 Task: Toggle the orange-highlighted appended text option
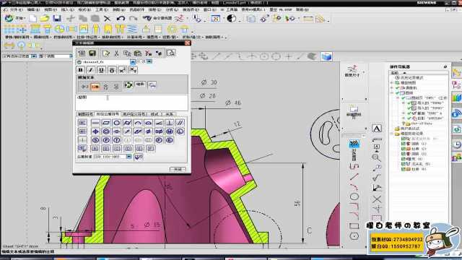point(95,87)
